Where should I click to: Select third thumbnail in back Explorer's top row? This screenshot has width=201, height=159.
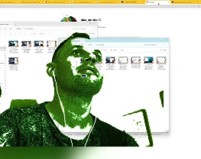(x=39, y=44)
